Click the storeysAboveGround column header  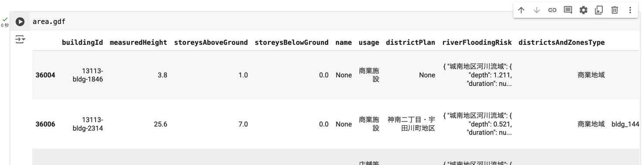(x=211, y=43)
